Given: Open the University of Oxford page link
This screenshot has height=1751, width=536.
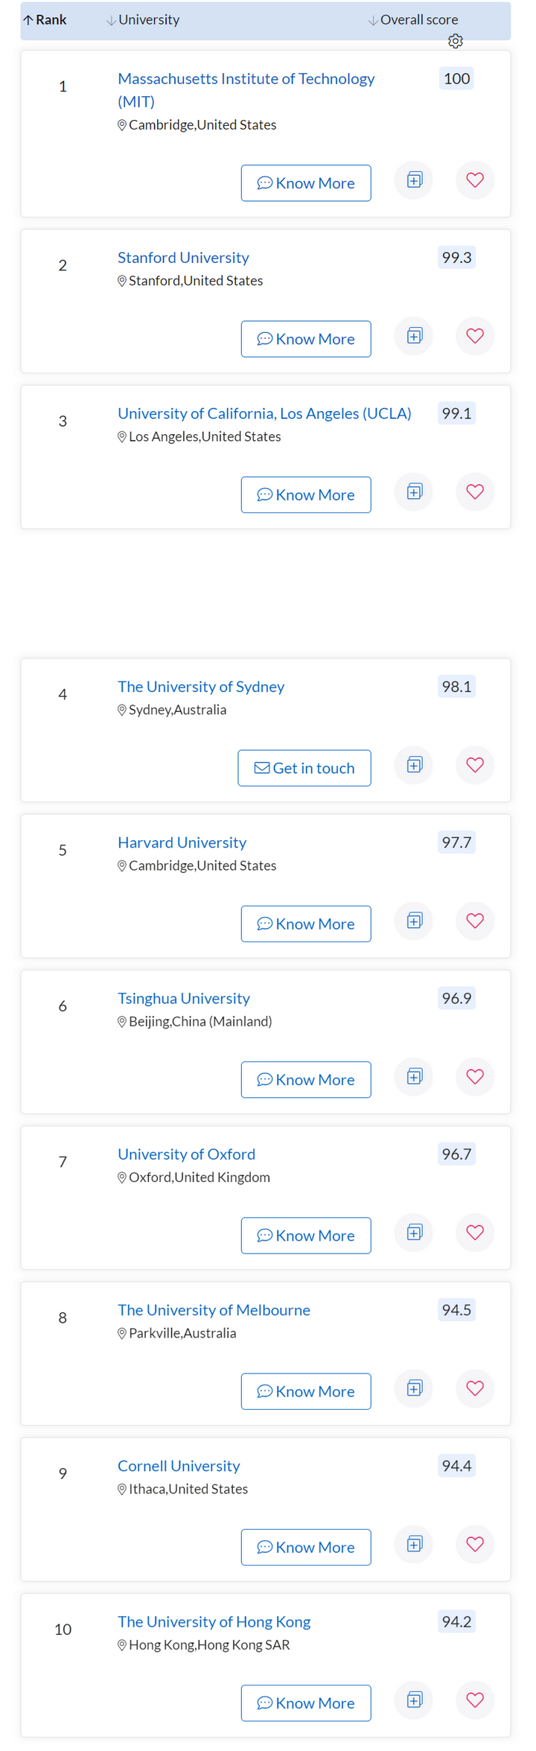Looking at the screenshot, I should tap(186, 1154).
